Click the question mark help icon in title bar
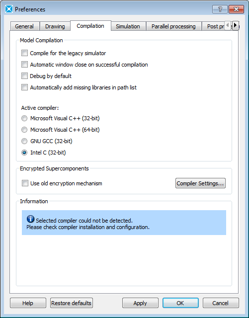This screenshot has height=318, width=249. tap(220, 9)
